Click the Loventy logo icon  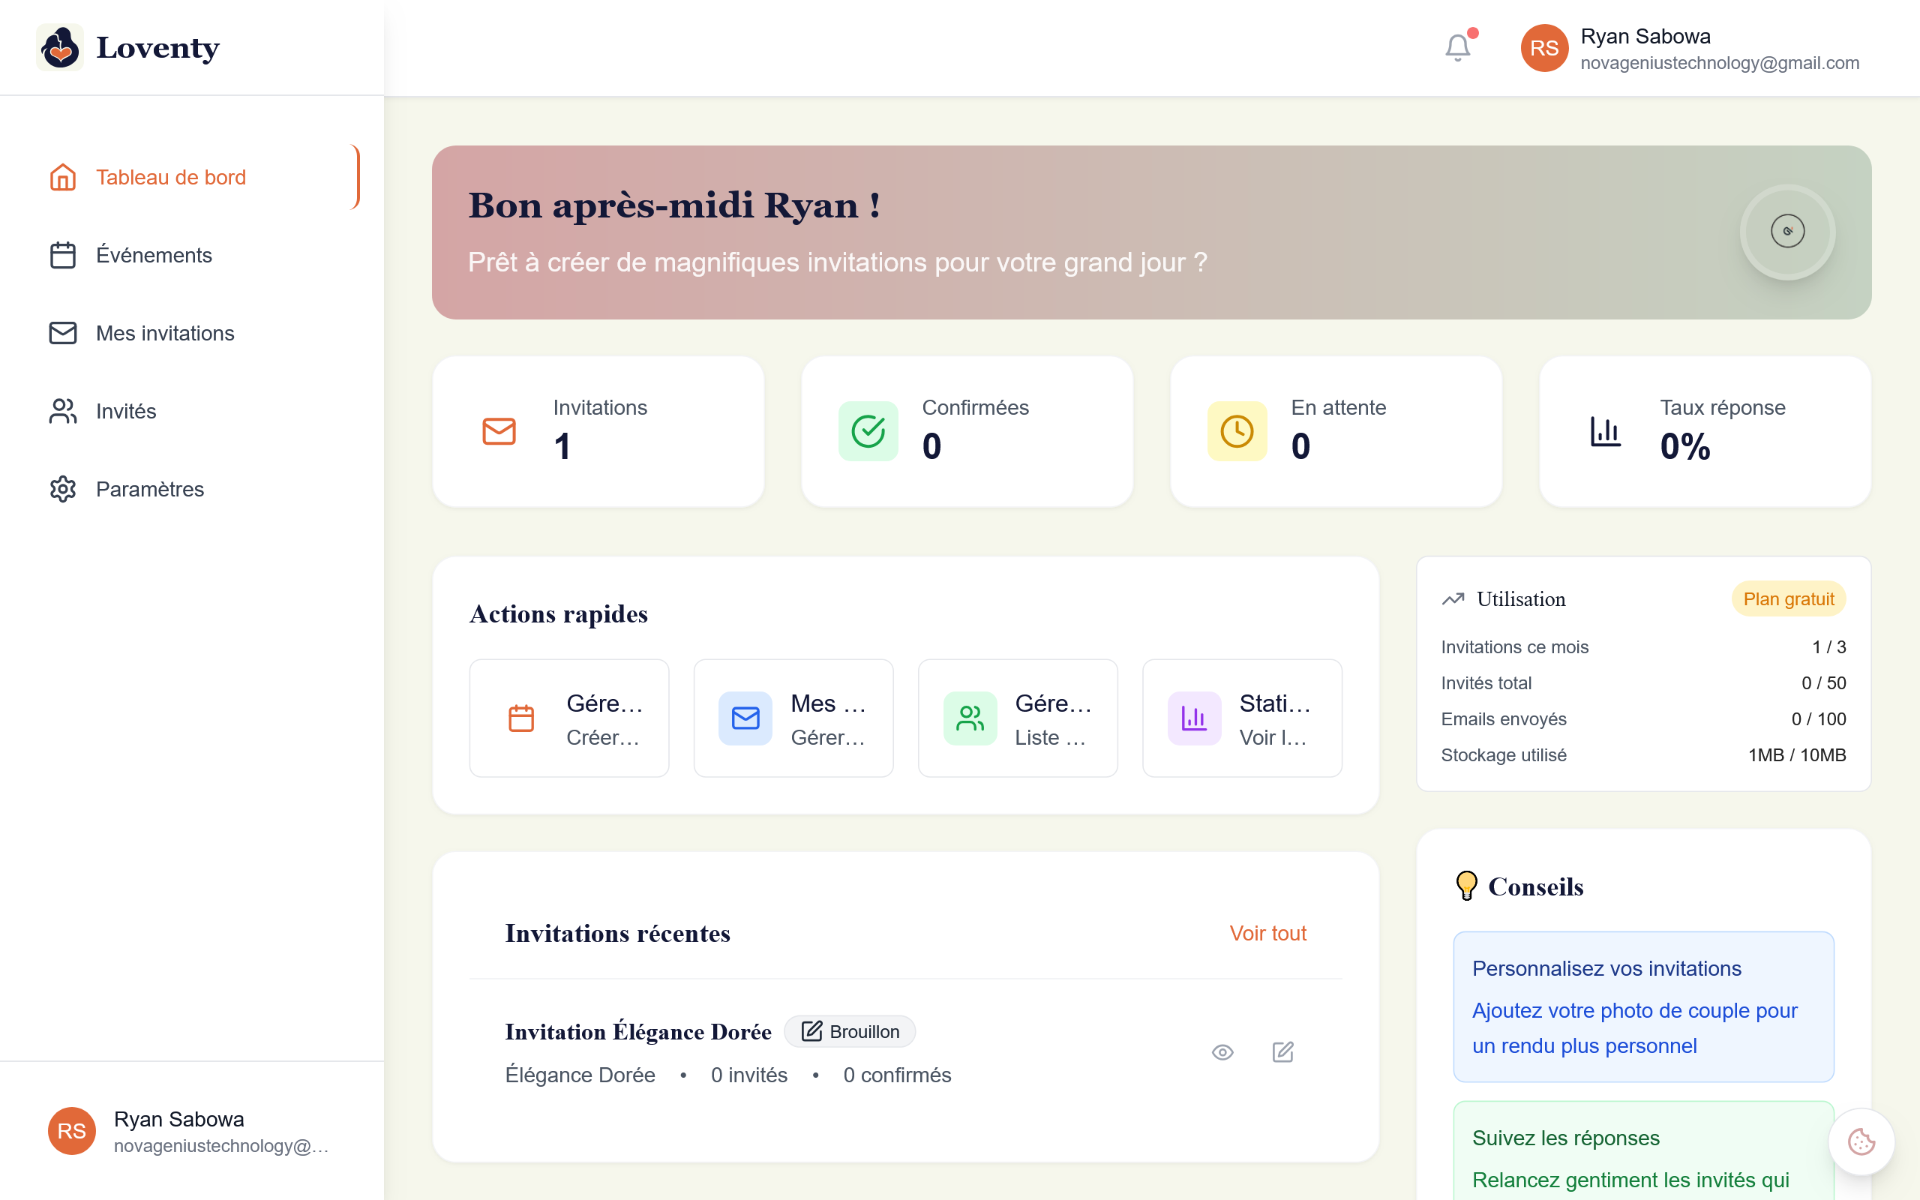(x=60, y=47)
